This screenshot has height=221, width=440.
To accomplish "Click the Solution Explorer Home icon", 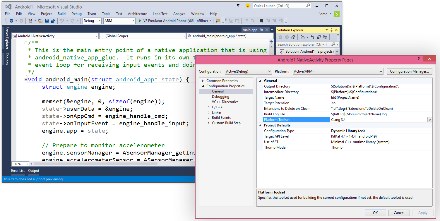I will point(293,37).
